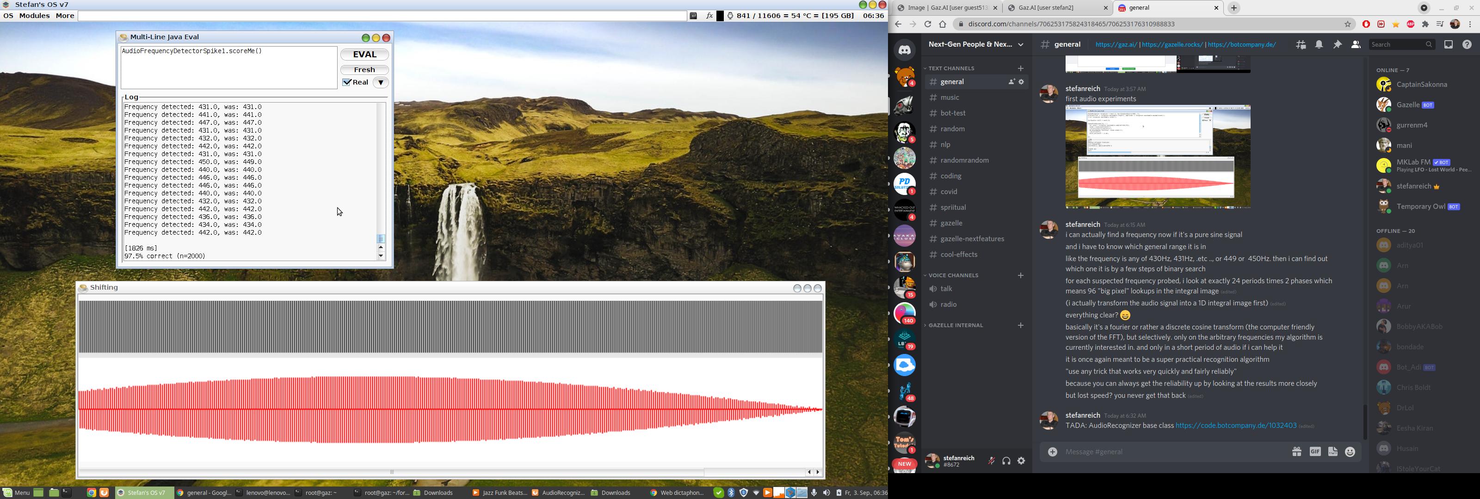Open Discord inbox icon
The image size is (1480, 499).
click(x=1449, y=45)
